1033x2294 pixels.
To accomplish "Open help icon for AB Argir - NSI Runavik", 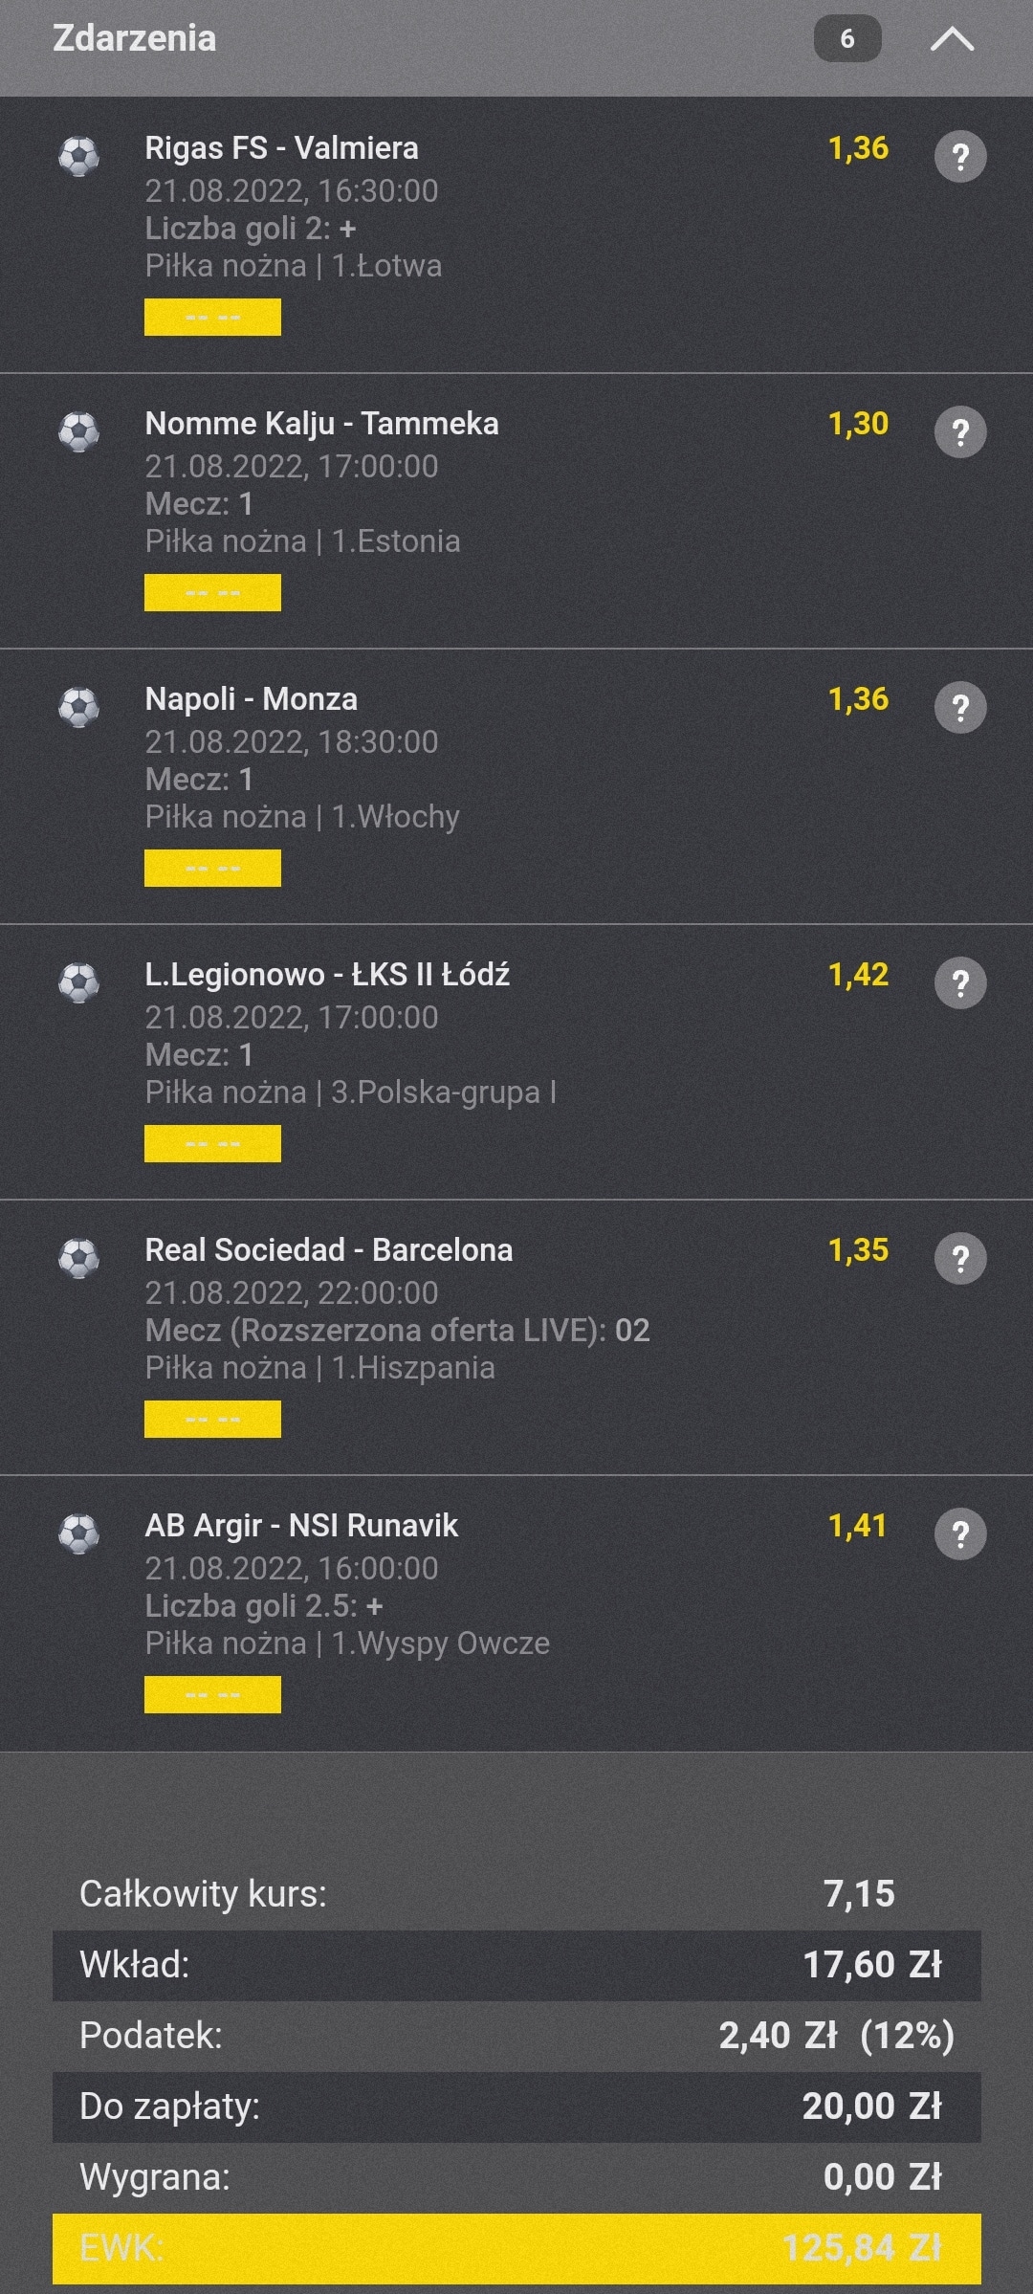I will pyautogui.click(x=960, y=1533).
